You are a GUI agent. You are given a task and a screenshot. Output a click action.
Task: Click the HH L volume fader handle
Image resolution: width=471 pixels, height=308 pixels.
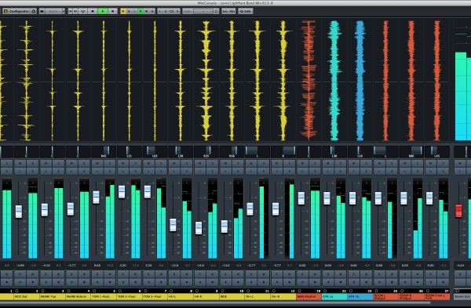click(x=173, y=225)
